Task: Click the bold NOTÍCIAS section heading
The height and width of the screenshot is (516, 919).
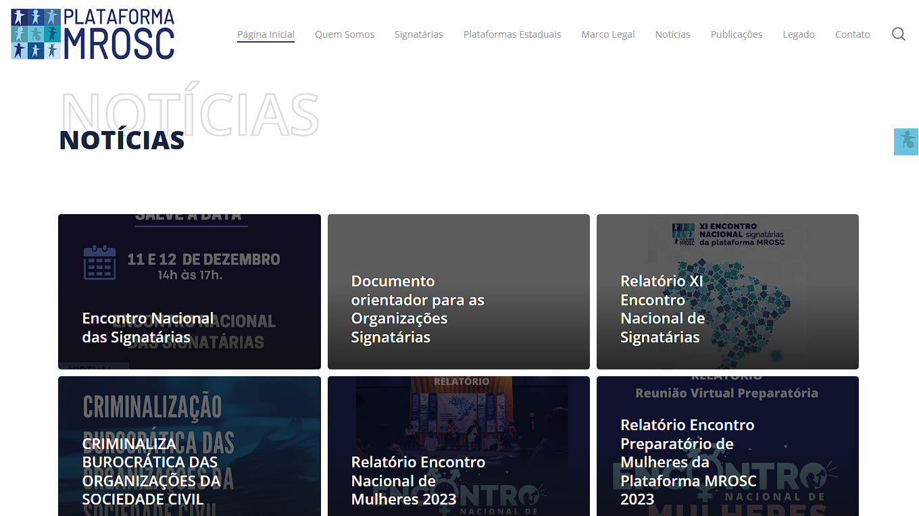Action: click(122, 140)
